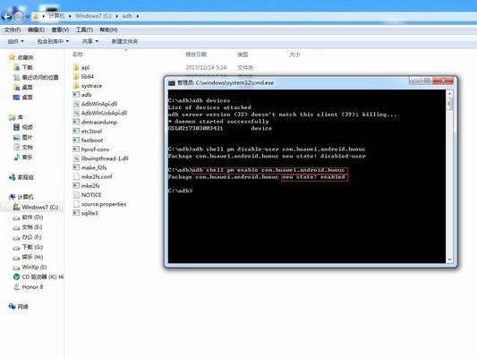This screenshot has height=358, width=477.
Task: Open the 帮助(H) menu
Action: (108, 30)
